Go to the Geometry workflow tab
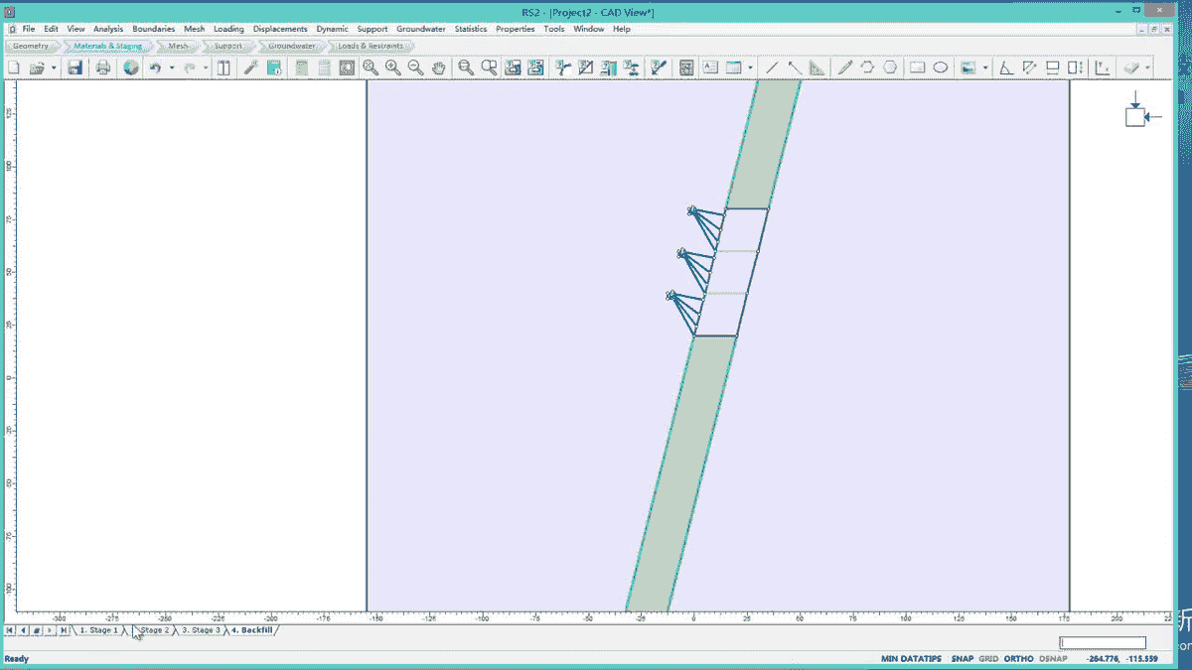This screenshot has height=670, width=1192. 31,46
